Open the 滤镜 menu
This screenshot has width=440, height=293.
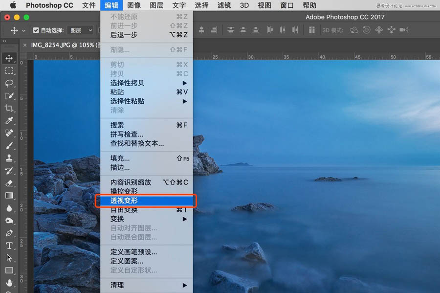(224, 5)
